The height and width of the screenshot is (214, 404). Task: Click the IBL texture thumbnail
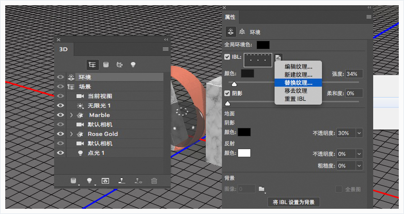(x=258, y=60)
